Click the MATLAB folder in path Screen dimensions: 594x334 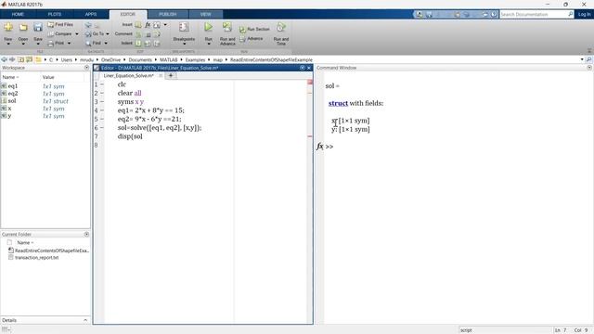[x=168, y=59]
